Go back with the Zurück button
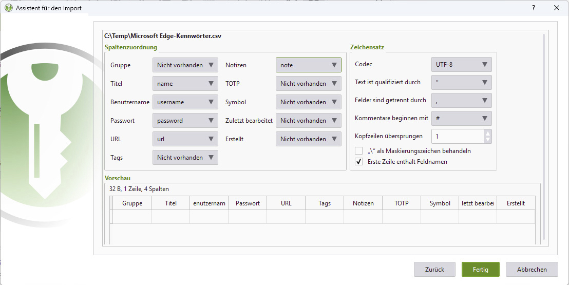This screenshot has height=285, width=569. (434, 270)
